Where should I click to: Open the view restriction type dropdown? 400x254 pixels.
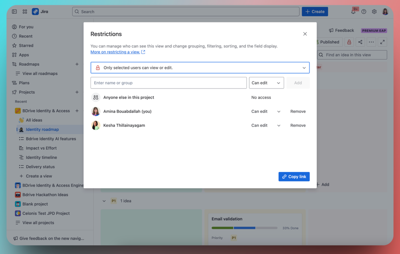pos(200,68)
